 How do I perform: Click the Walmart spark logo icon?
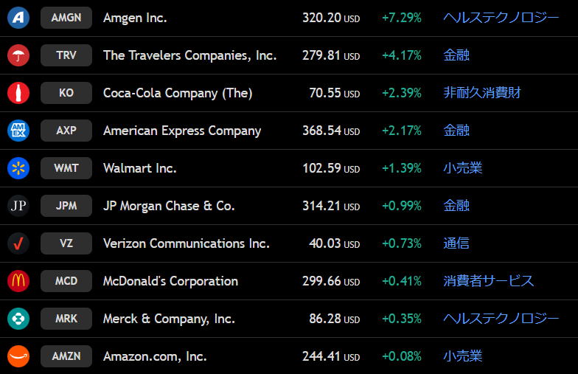[18, 168]
